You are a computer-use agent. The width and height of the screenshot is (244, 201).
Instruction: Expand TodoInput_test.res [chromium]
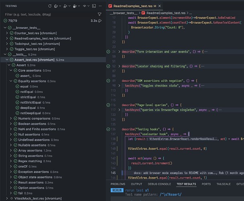pyautogui.click(x=7, y=44)
